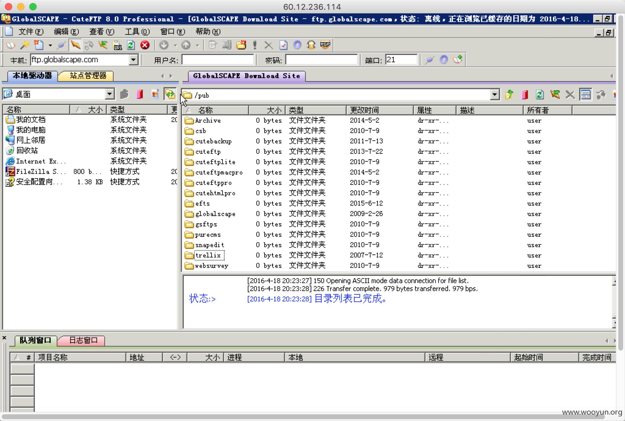625x421 pixels.
Task: Sort queue by 项目名称 column header
Action: [80, 357]
